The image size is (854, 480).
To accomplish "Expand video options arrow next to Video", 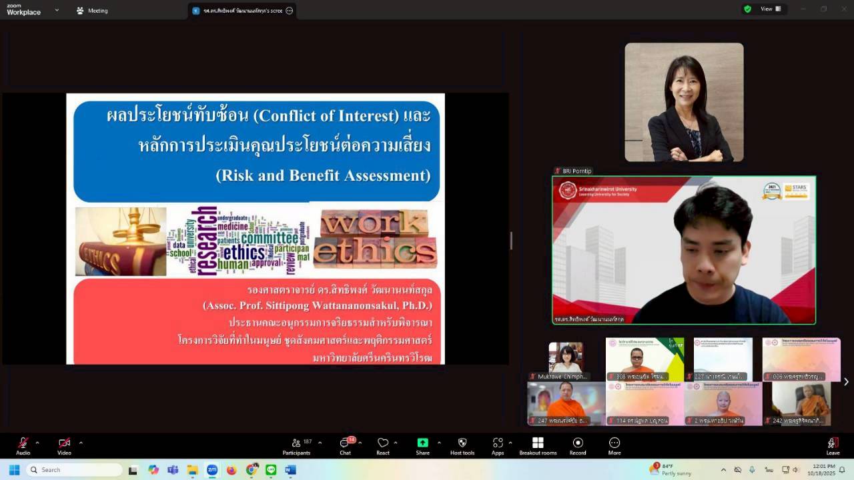I will (81, 443).
